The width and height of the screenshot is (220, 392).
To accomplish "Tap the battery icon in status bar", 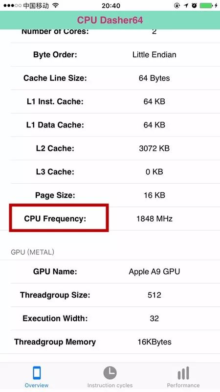I will 207,5.
